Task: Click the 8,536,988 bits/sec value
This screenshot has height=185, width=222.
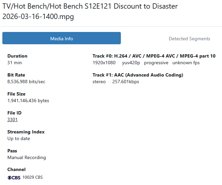Action: coord(26,82)
